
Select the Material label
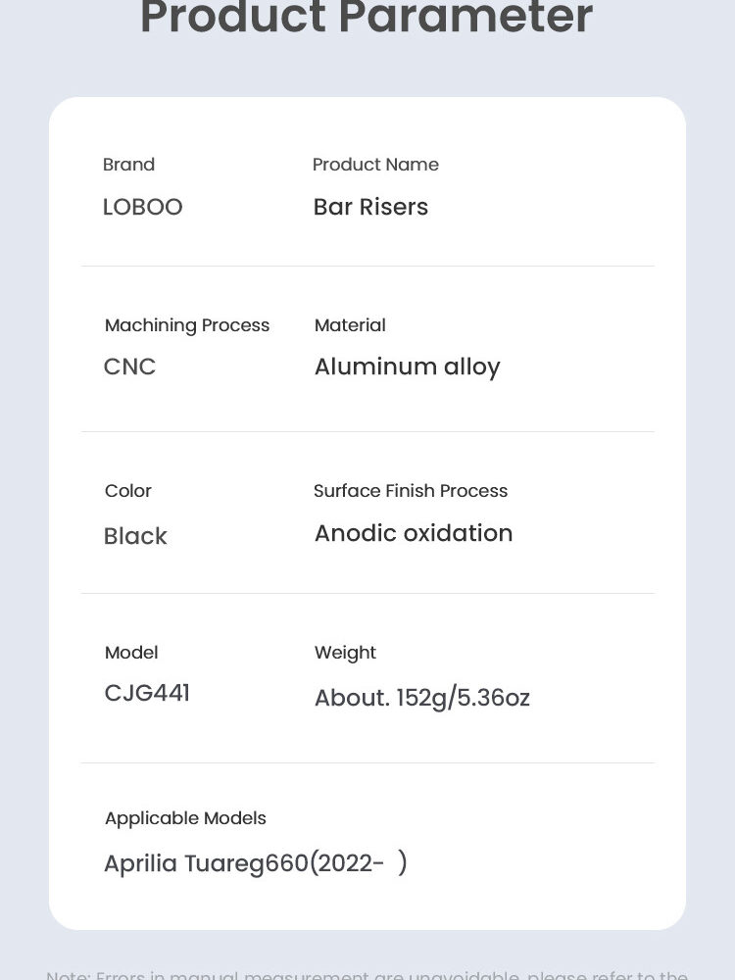point(350,325)
